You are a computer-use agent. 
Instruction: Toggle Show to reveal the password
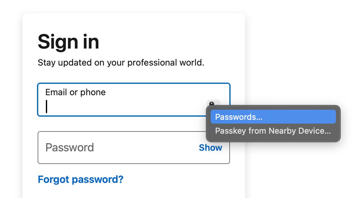[210, 148]
